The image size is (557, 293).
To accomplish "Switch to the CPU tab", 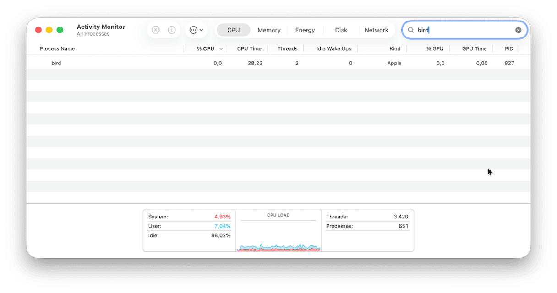I will (x=233, y=30).
